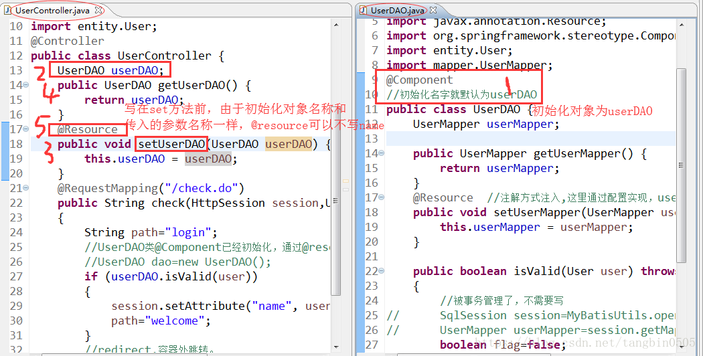Click line number 24 in UserController editor gutter
Screen dimensions: 703x356
click(x=16, y=232)
